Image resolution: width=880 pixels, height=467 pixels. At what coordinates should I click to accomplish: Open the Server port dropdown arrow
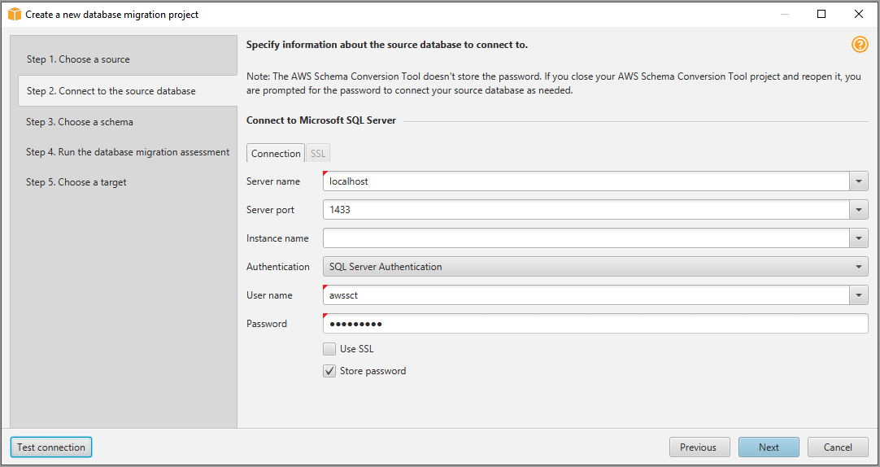pyautogui.click(x=859, y=210)
